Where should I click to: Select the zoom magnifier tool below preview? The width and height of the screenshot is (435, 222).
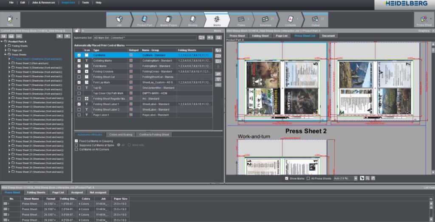(367, 178)
